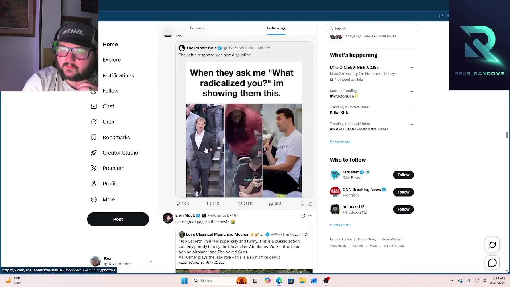The height and width of the screenshot is (287, 510).
Task: Click CNN Breaking News avatar
Action: tap(335, 192)
